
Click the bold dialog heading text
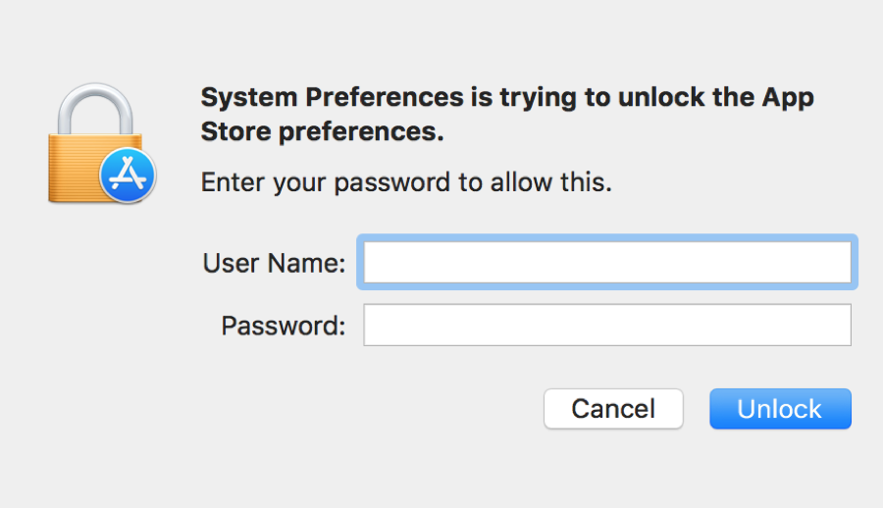tap(507, 115)
